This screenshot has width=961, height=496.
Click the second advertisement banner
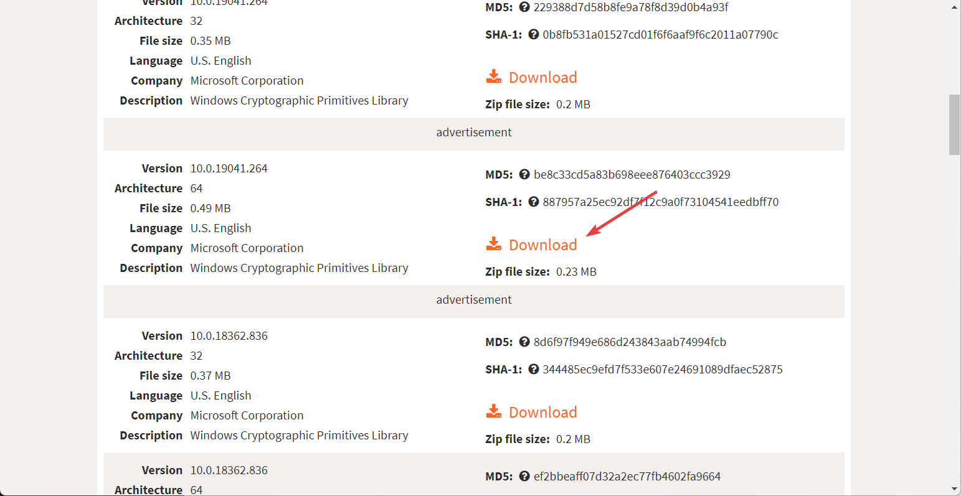click(x=474, y=300)
